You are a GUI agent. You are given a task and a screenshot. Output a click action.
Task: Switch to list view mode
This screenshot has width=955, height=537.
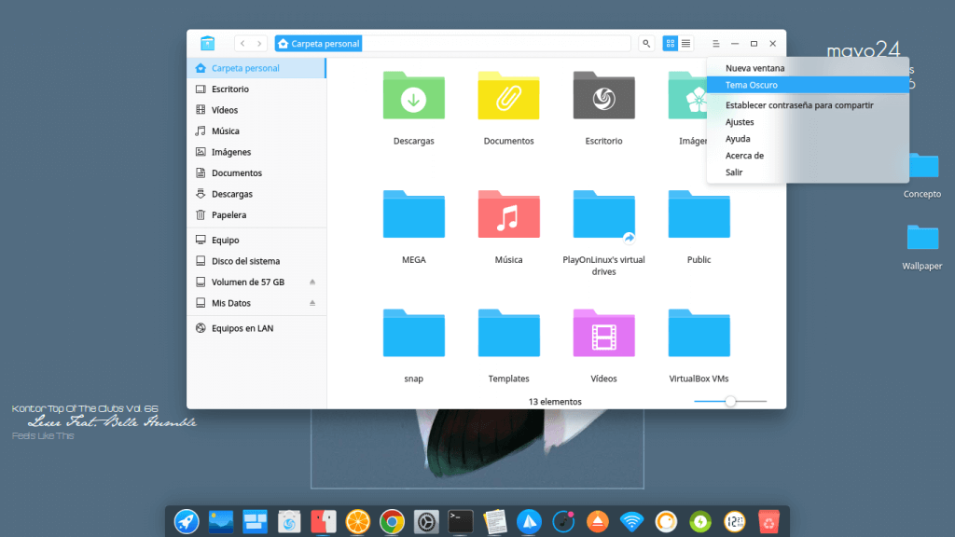(686, 44)
